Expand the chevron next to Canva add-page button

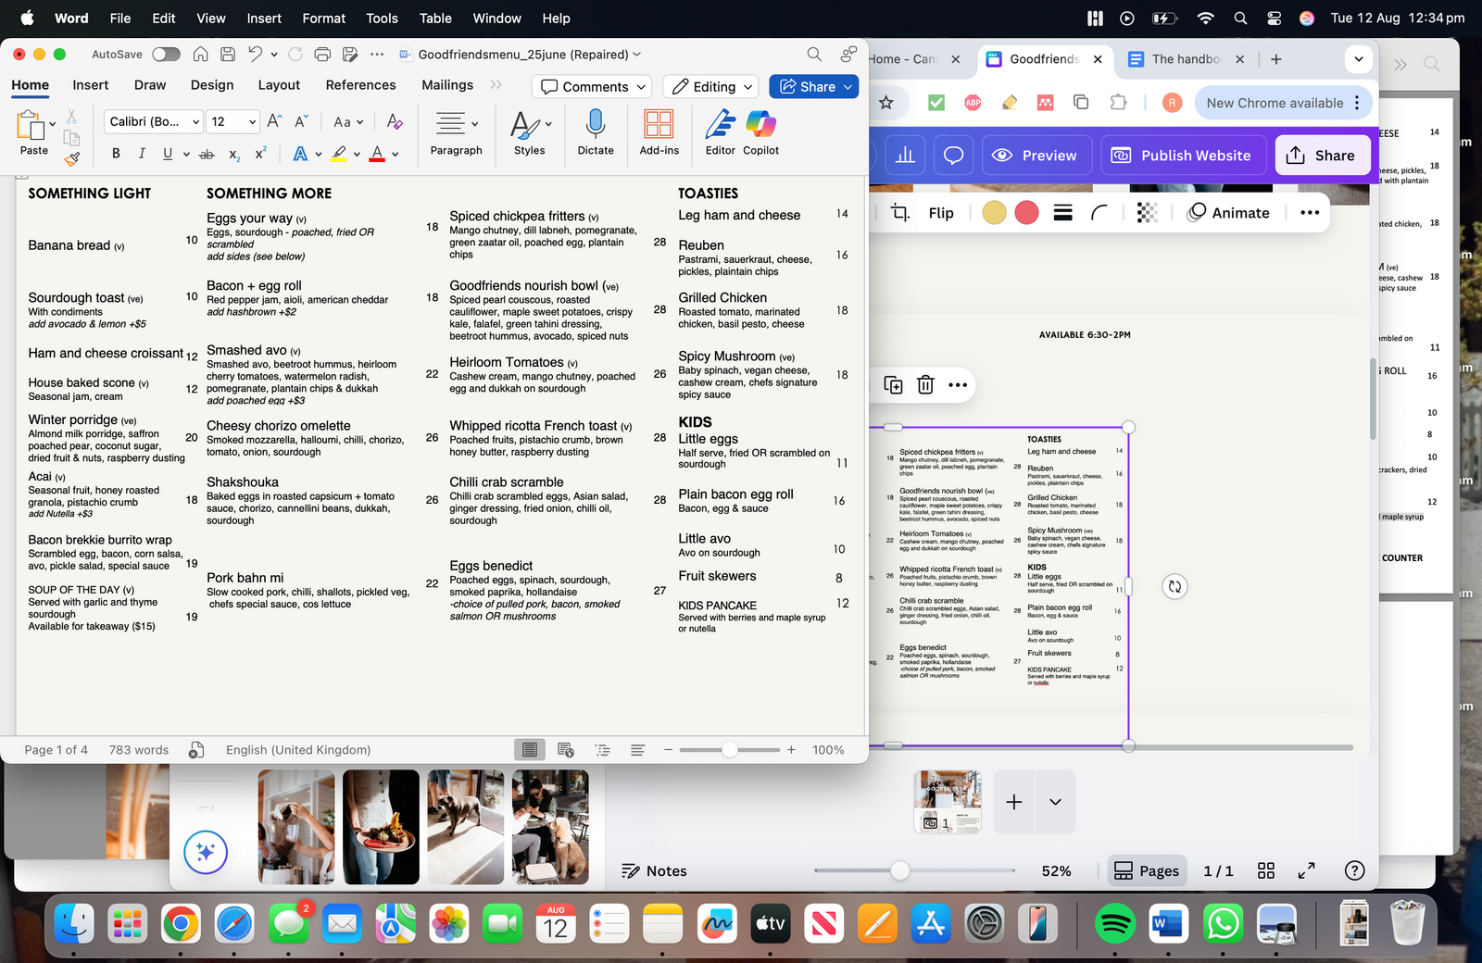point(1055,802)
